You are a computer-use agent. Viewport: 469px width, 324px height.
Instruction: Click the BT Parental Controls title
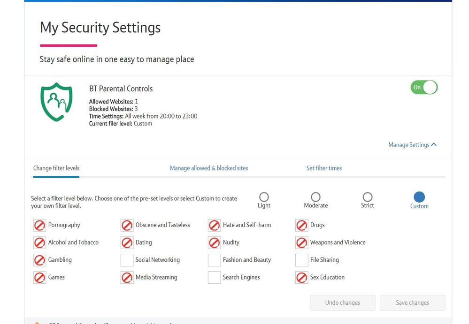tap(121, 89)
